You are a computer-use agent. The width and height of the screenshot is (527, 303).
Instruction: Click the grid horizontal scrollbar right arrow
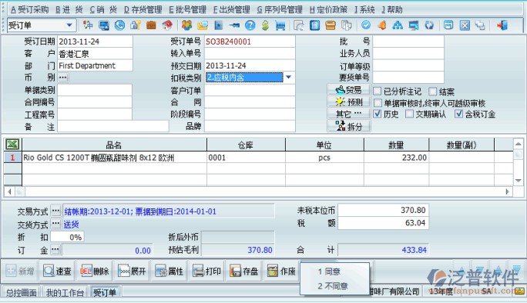tap(507, 191)
